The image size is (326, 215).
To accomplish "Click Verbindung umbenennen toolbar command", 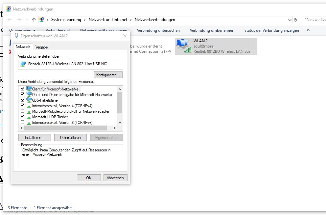I will tap(212, 30).
